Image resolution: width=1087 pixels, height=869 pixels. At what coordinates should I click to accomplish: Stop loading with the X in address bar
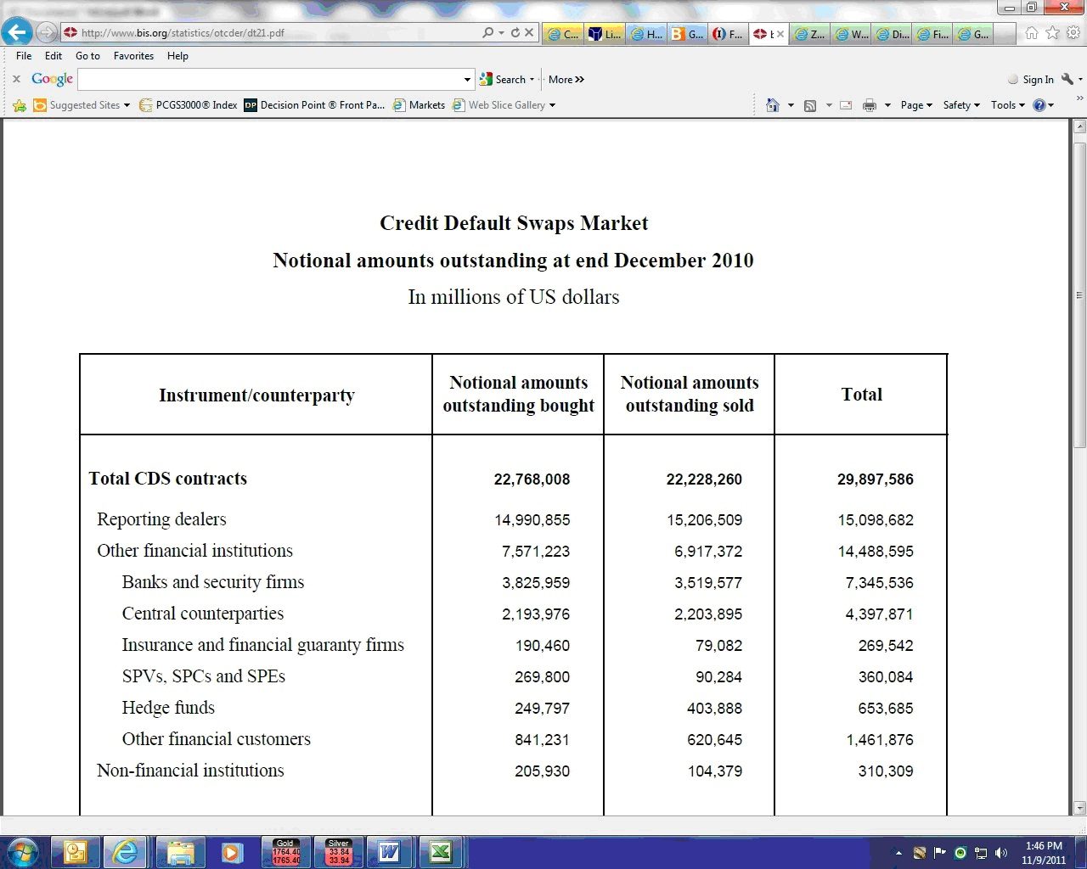529,32
